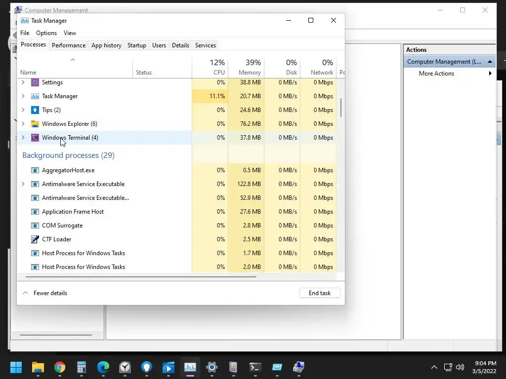This screenshot has width=506, height=379.
Task: Click the Background processes (29) heading
Action: point(68,155)
